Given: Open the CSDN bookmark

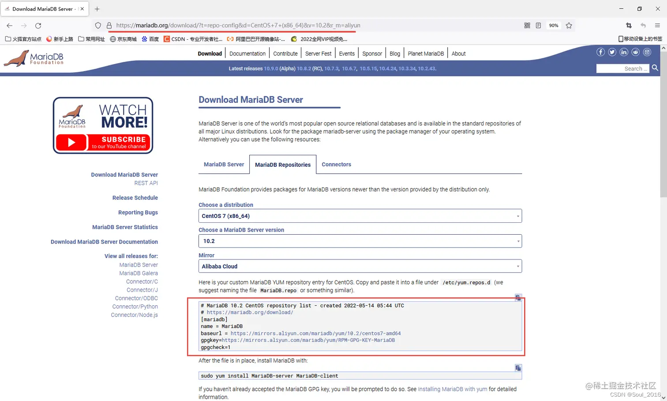Looking at the screenshot, I should click(x=193, y=39).
